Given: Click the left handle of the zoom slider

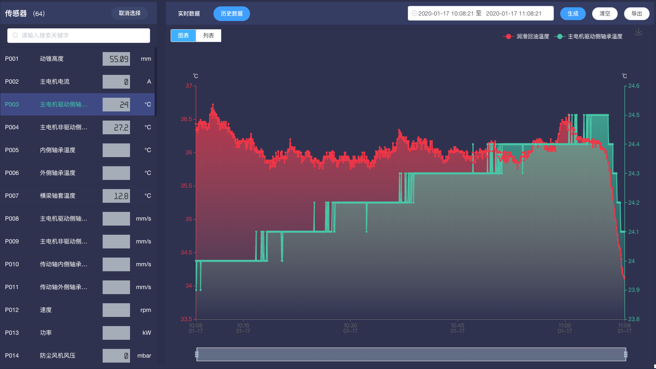Looking at the screenshot, I should coord(197,354).
